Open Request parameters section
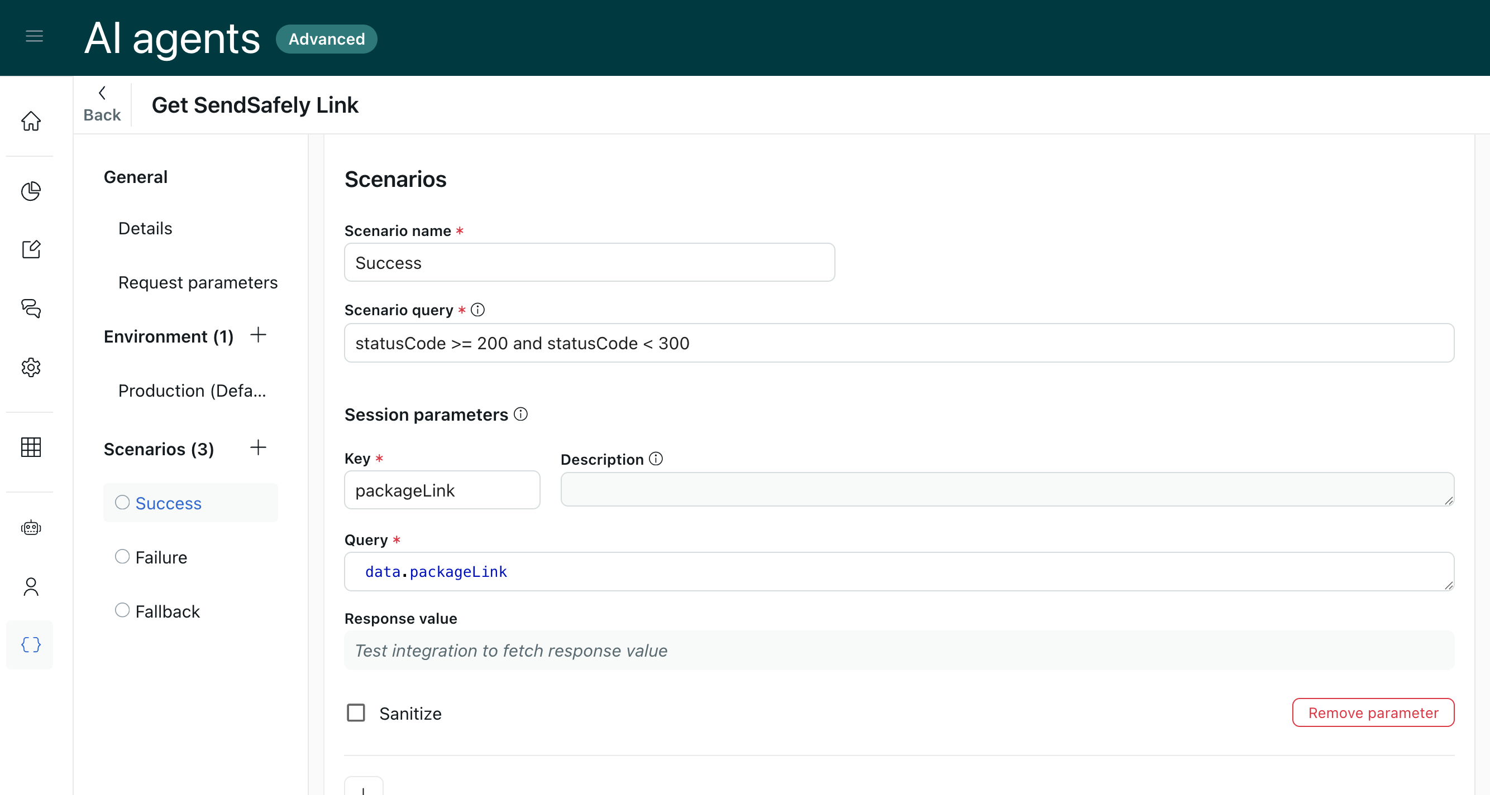 click(x=198, y=283)
